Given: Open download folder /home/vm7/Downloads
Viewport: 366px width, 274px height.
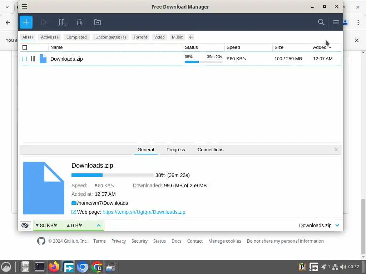Looking at the screenshot, I should 100,203.
